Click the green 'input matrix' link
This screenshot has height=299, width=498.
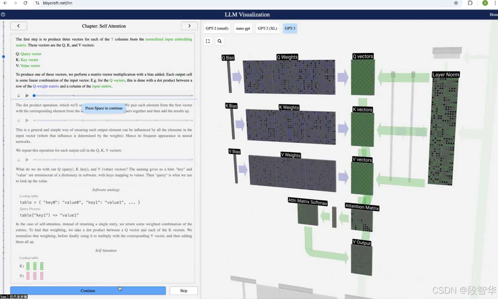pos(102,86)
